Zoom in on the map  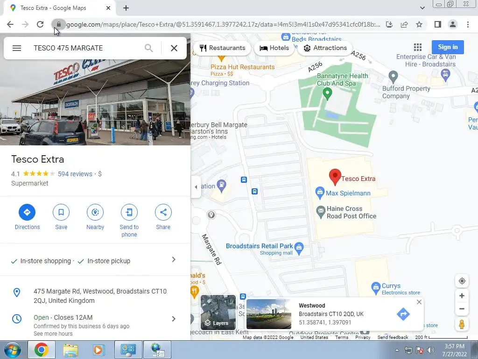pos(462,295)
